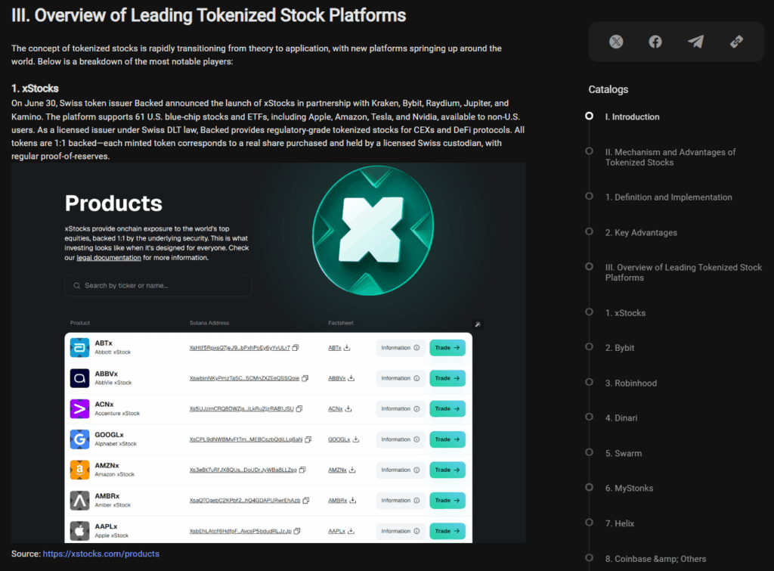The width and height of the screenshot is (774, 571).
Task: Click the Accenture ACNx logo icon
Action: [79, 409]
